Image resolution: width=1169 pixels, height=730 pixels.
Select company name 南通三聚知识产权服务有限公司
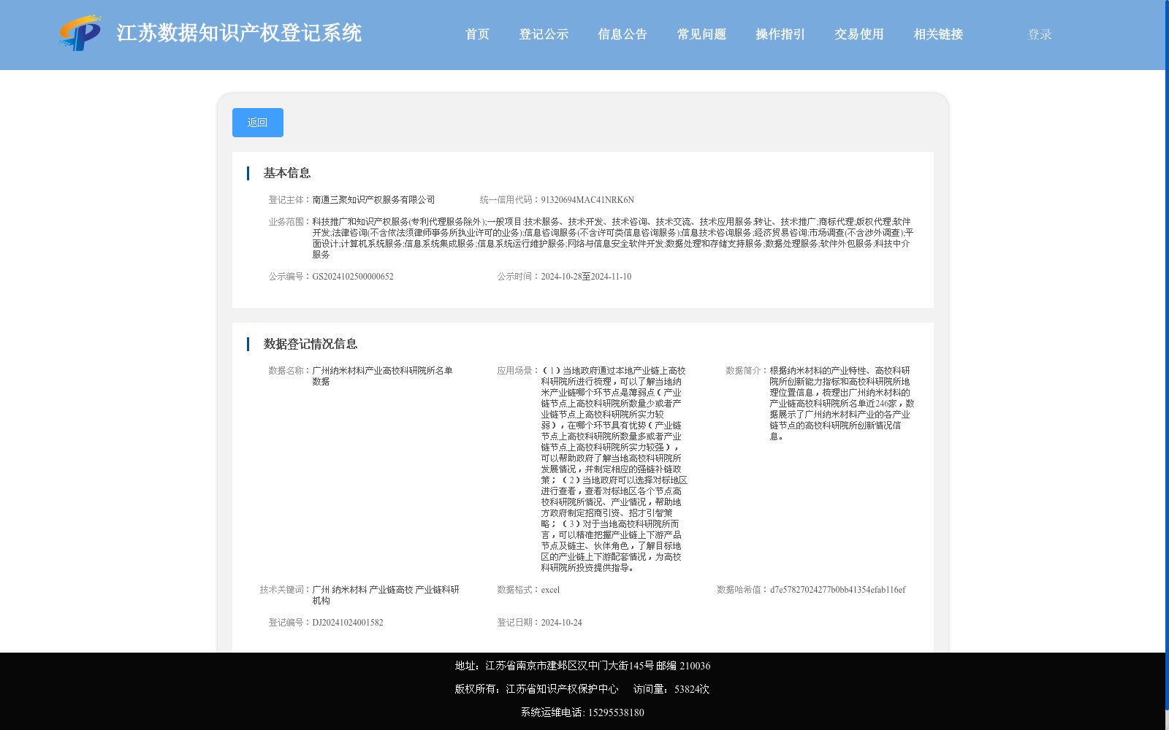(x=373, y=200)
